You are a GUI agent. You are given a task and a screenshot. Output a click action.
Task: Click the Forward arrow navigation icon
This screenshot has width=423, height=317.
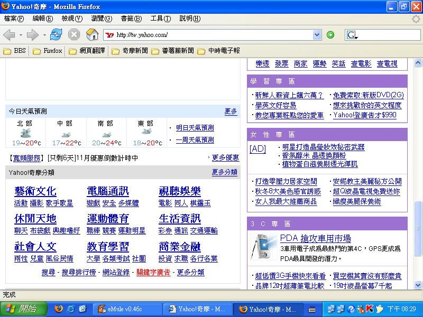click(x=32, y=35)
